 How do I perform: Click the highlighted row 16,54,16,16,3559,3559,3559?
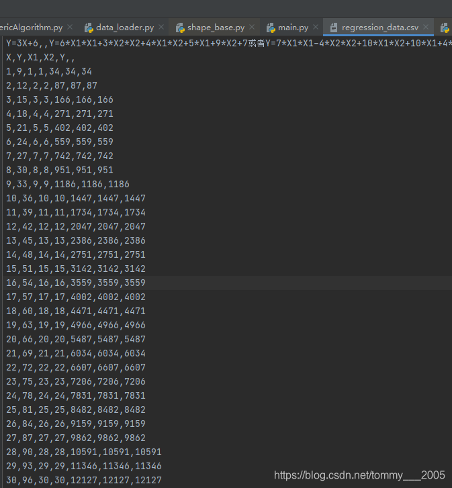[76, 283]
